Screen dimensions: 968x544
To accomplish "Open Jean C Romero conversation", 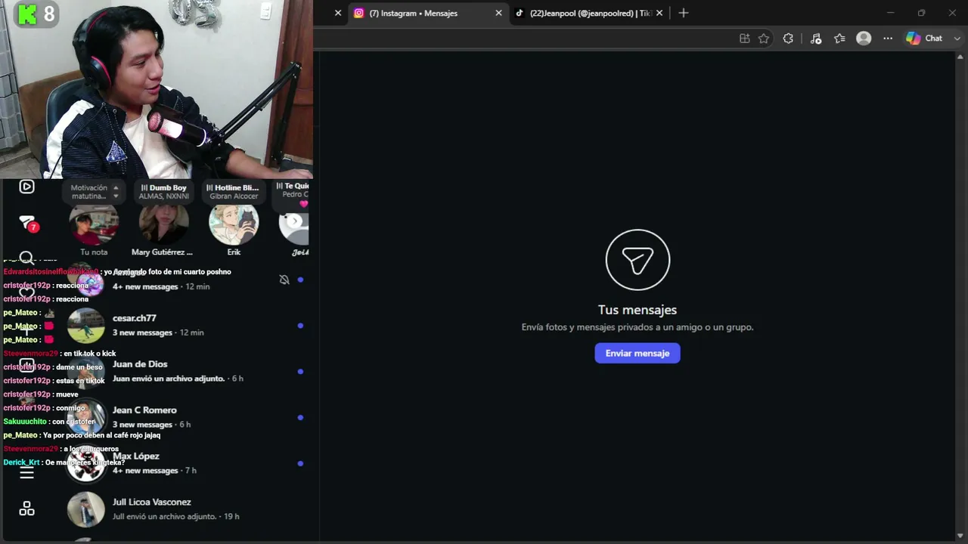I will tap(188, 418).
